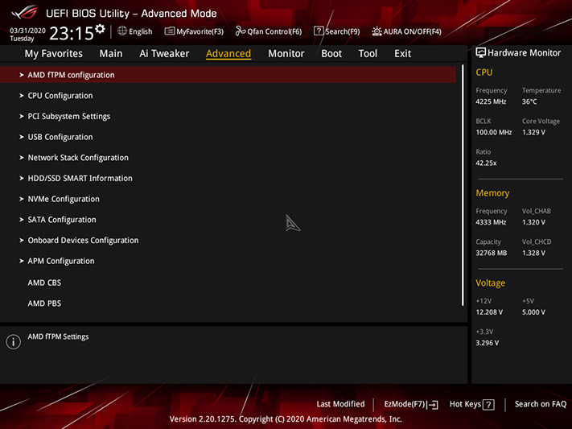Click the MyFavorite list icon
The height and width of the screenshot is (429, 572).
[169, 31]
